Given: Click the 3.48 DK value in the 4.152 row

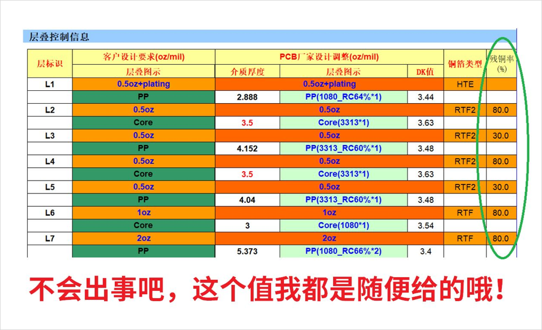Looking at the screenshot, I should click(x=426, y=148).
